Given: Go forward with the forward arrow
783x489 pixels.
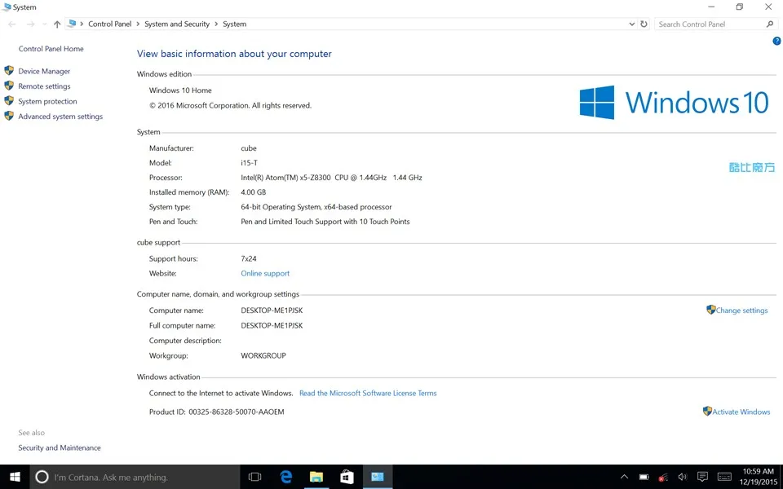Looking at the screenshot, I should pos(31,24).
